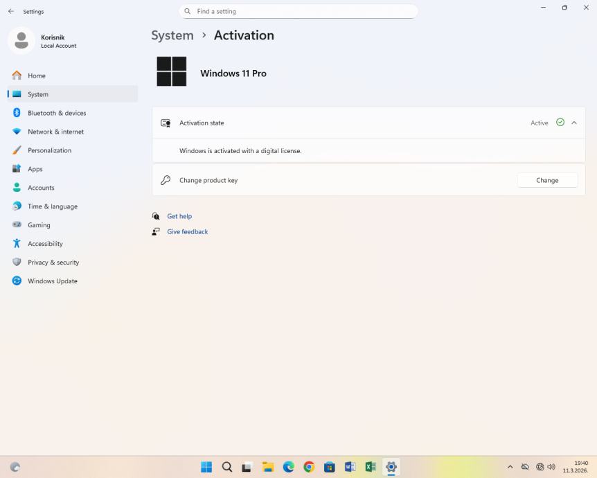Collapse the Activation state section
The width and height of the screenshot is (597, 478).
[574, 123]
